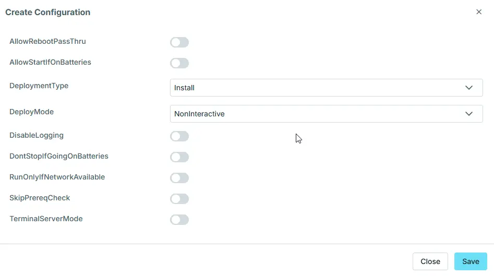Click the RunOnlyIfNetworkAvailable text label
The height and width of the screenshot is (276, 494).
click(57, 177)
